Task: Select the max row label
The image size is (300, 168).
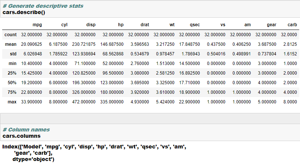Action: coord(12,102)
